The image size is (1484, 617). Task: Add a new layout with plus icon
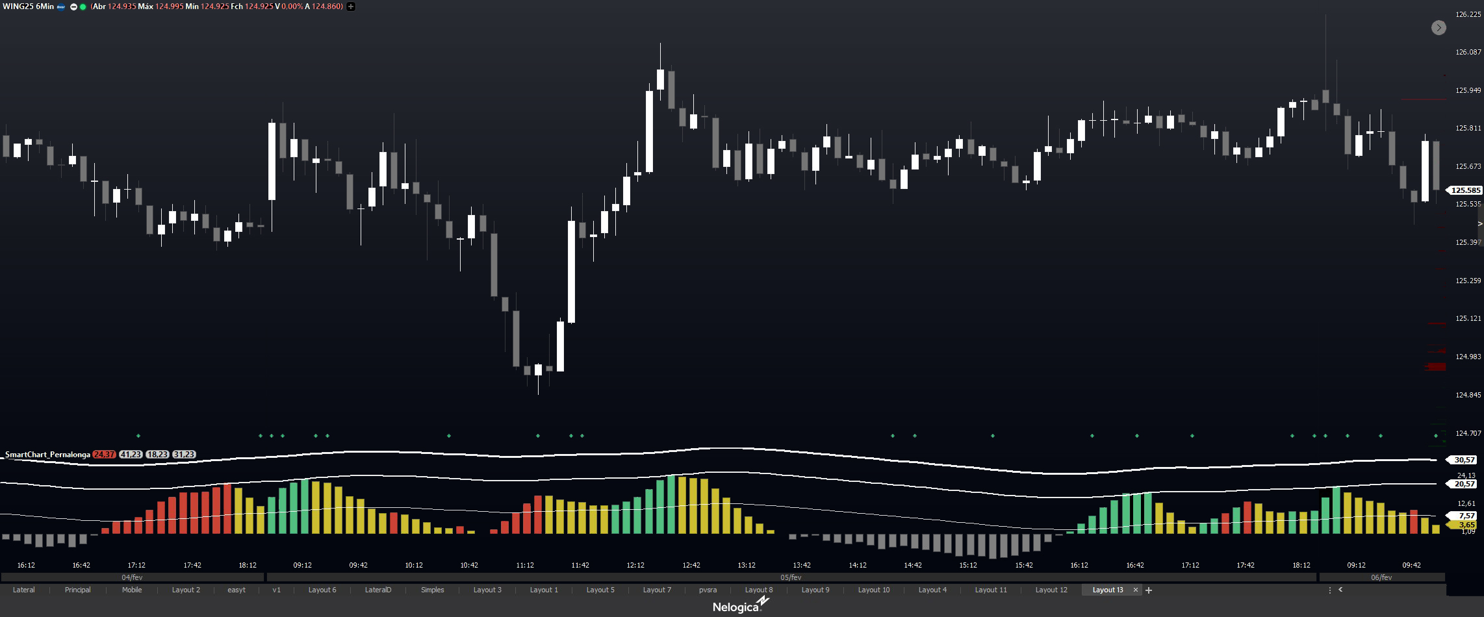click(1149, 590)
